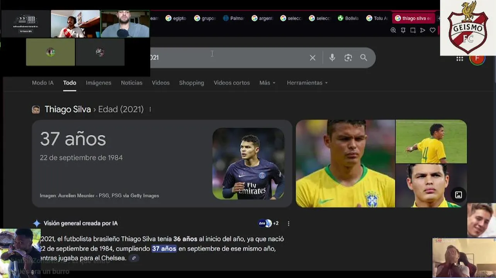Viewport: 496px width, 278px height.
Task: Click the small Thiago Silva avatar icon
Action: coord(36,110)
